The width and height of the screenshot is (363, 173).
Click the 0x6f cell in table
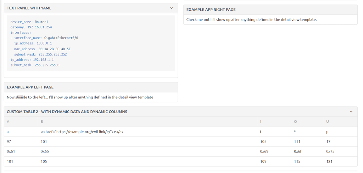tap(297, 151)
